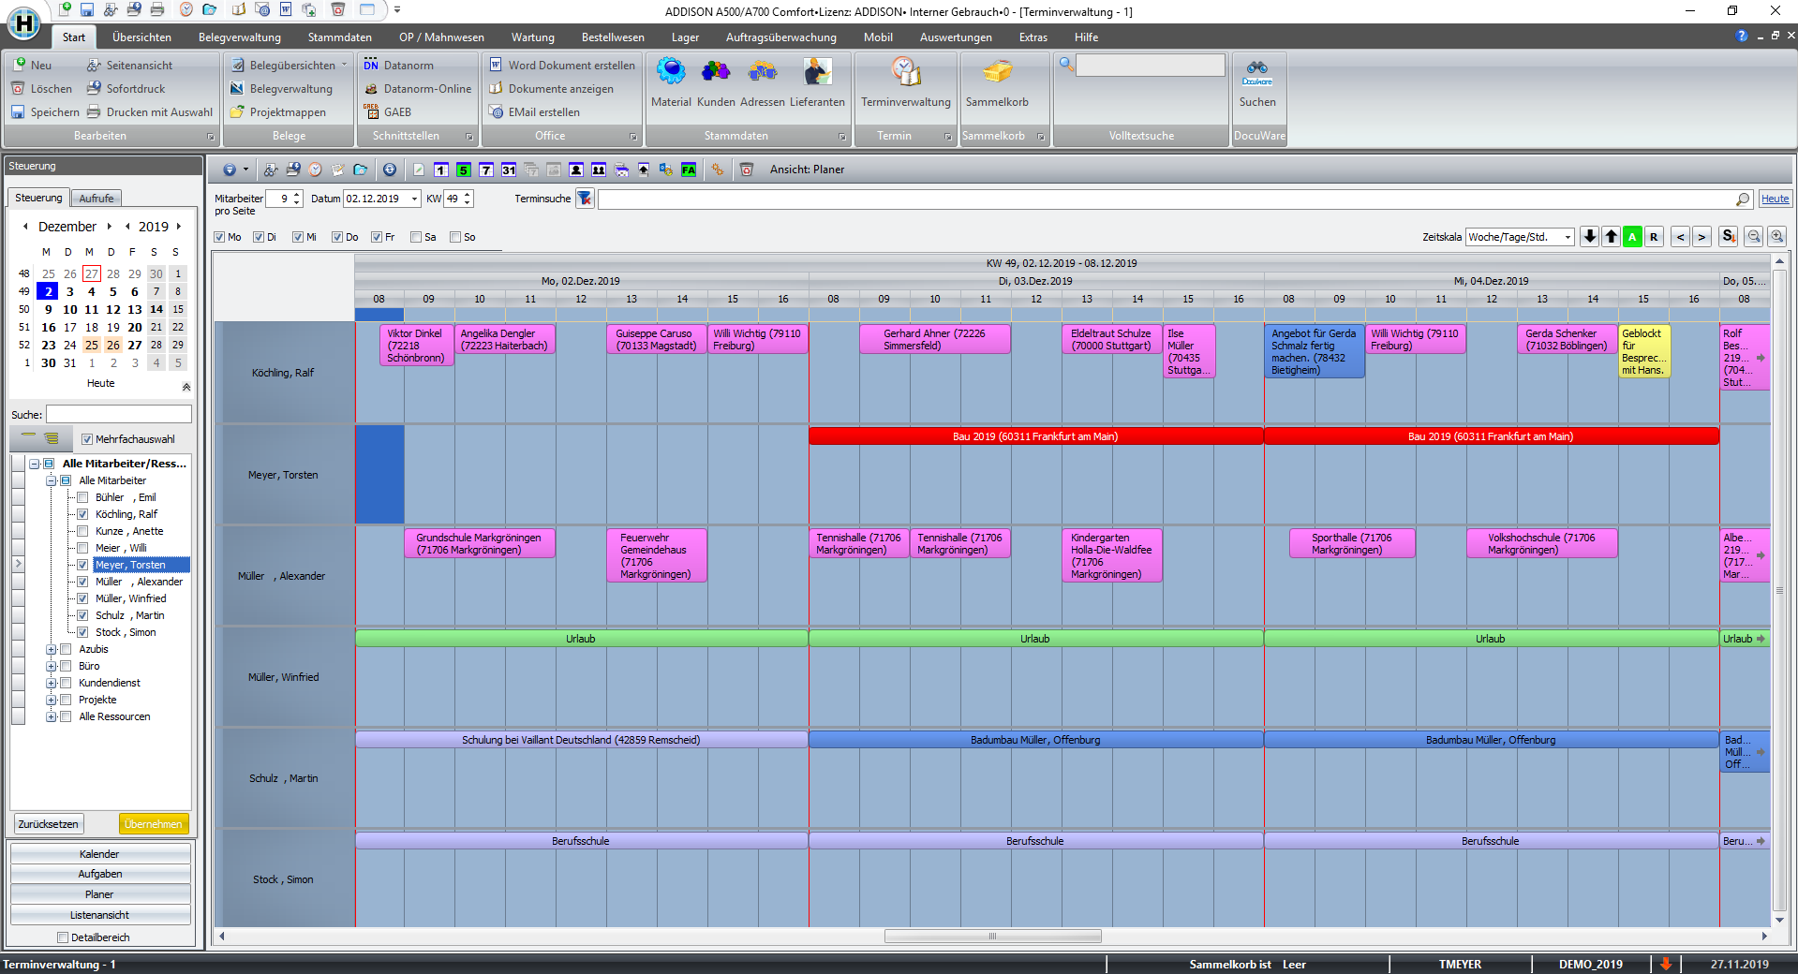Open the Lieferanten icon
The width and height of the screenshot is (1798, 974).
point(817,73)
